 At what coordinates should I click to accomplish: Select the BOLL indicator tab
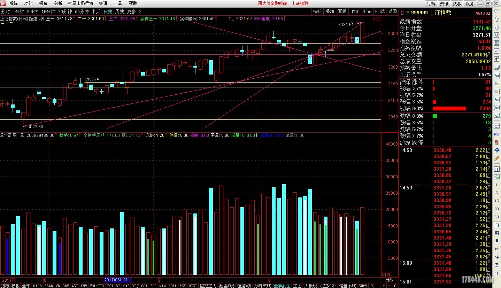click(x=172, y=286)
